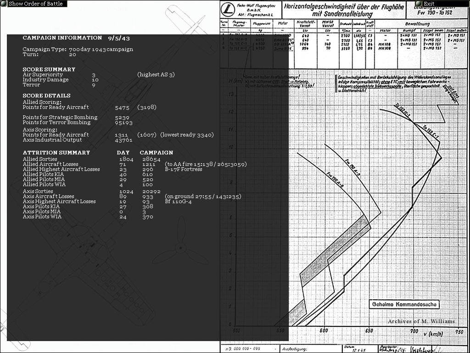Image resolution: width=470 pixels, height=353 pixels.
Task: Click the round bullet beside Show Order of Battle
Action: (x=4, y=4)
